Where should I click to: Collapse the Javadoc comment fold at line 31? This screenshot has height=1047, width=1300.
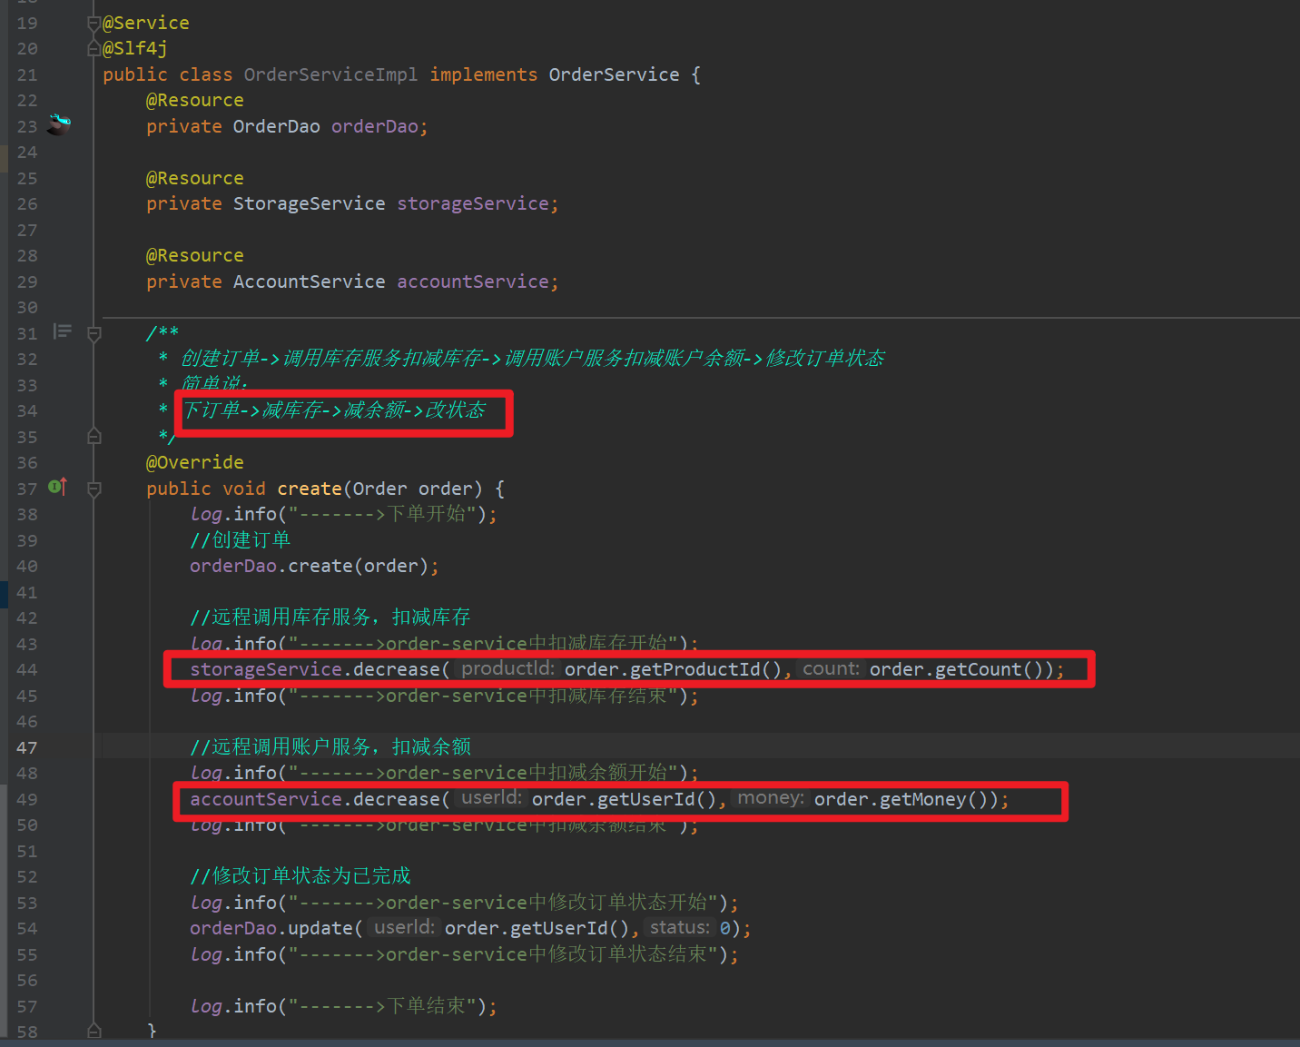pyautogui.click(x=94, y=333)
